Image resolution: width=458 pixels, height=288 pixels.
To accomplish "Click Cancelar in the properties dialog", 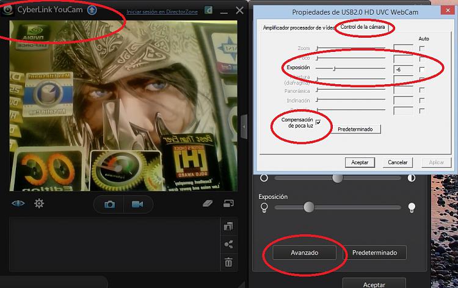I will [398, 162].
